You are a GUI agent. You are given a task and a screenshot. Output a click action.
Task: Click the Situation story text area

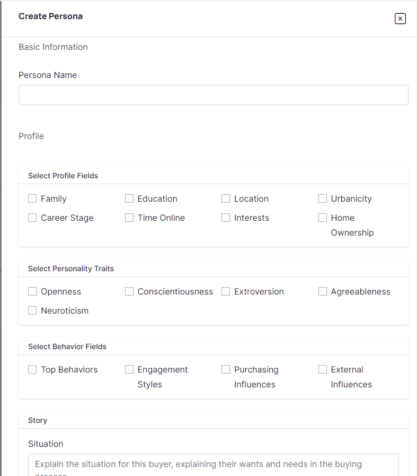tap(213, 465)
